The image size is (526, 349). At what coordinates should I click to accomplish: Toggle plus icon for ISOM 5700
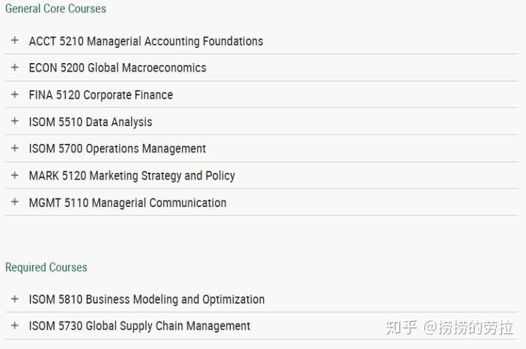(x=14, y=149)
